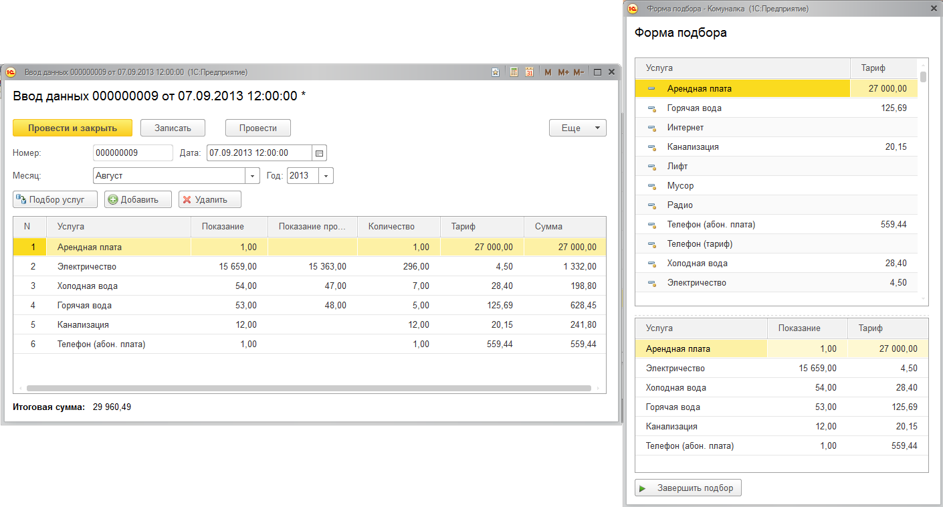Click the 1 332,00 sum cell

(x=565, y=267)
